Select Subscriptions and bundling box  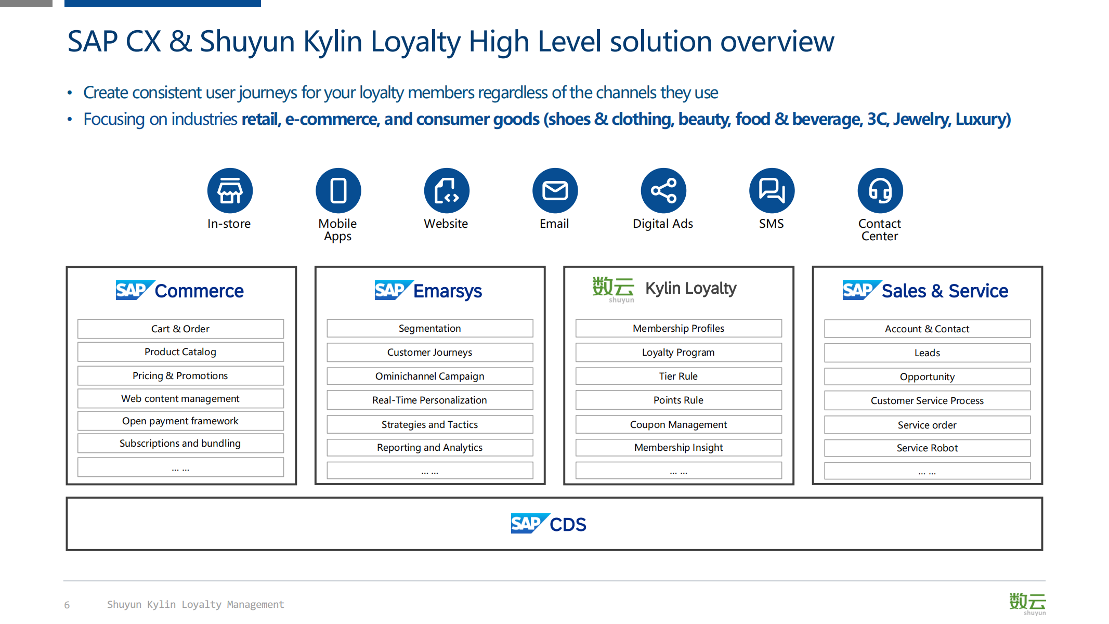click(x=180, y=443)
